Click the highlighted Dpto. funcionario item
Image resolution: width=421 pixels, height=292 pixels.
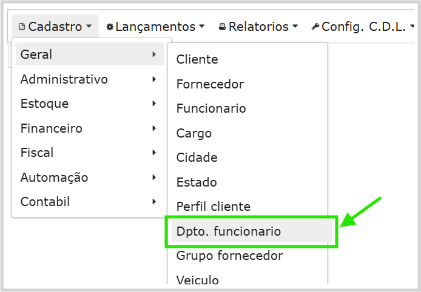coord(229,231)
